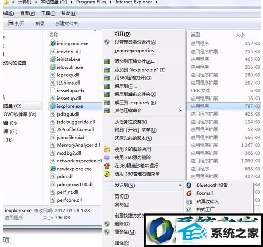The width and height of the screenshot is (263, 247).
Task: Click the ieinstal.exe file icon
Action: tap(53, 59)
